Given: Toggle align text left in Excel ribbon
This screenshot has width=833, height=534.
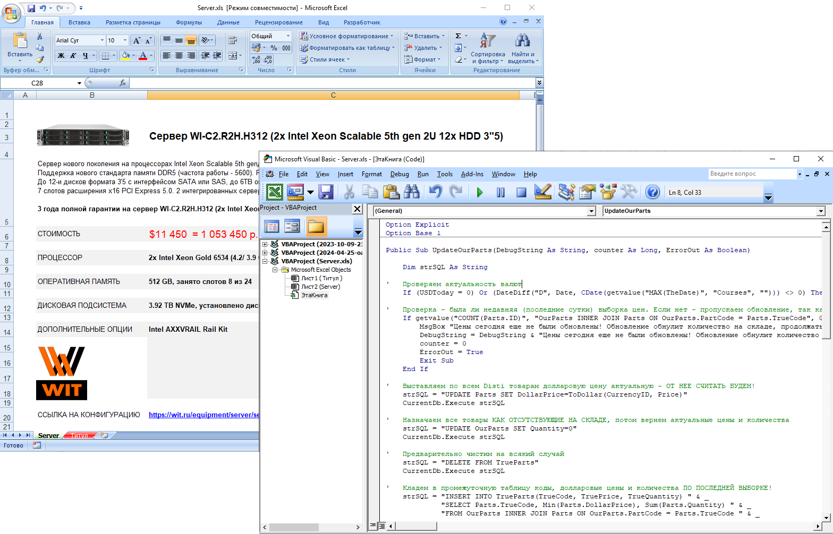Looking at the screenshot, I should [x=167, y=55].
